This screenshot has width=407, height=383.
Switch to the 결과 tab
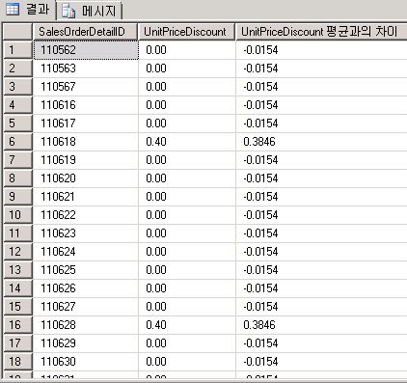click(28, 10)
